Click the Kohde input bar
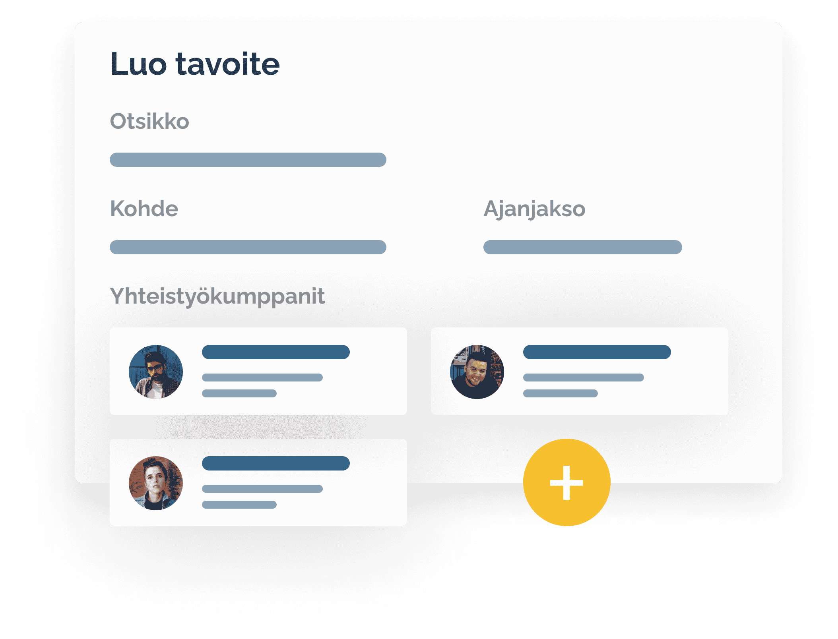This screenshot has width=838, height=639. click(x=248, y=247)
